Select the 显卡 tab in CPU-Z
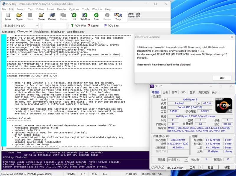The height and width of the screenshot is (176, 236). click(192, 92)
